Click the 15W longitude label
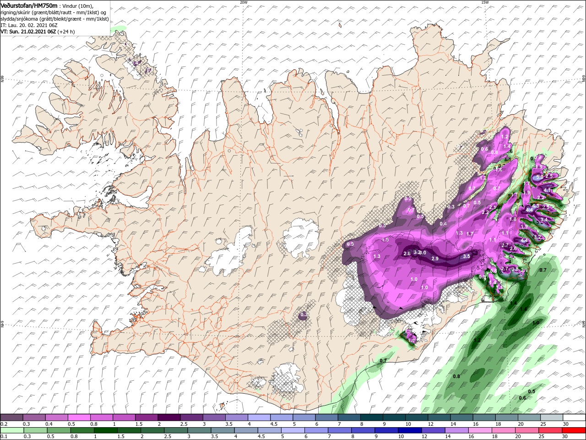The width and height of the screenshot is (586, 440). click(x=485, y=2)
